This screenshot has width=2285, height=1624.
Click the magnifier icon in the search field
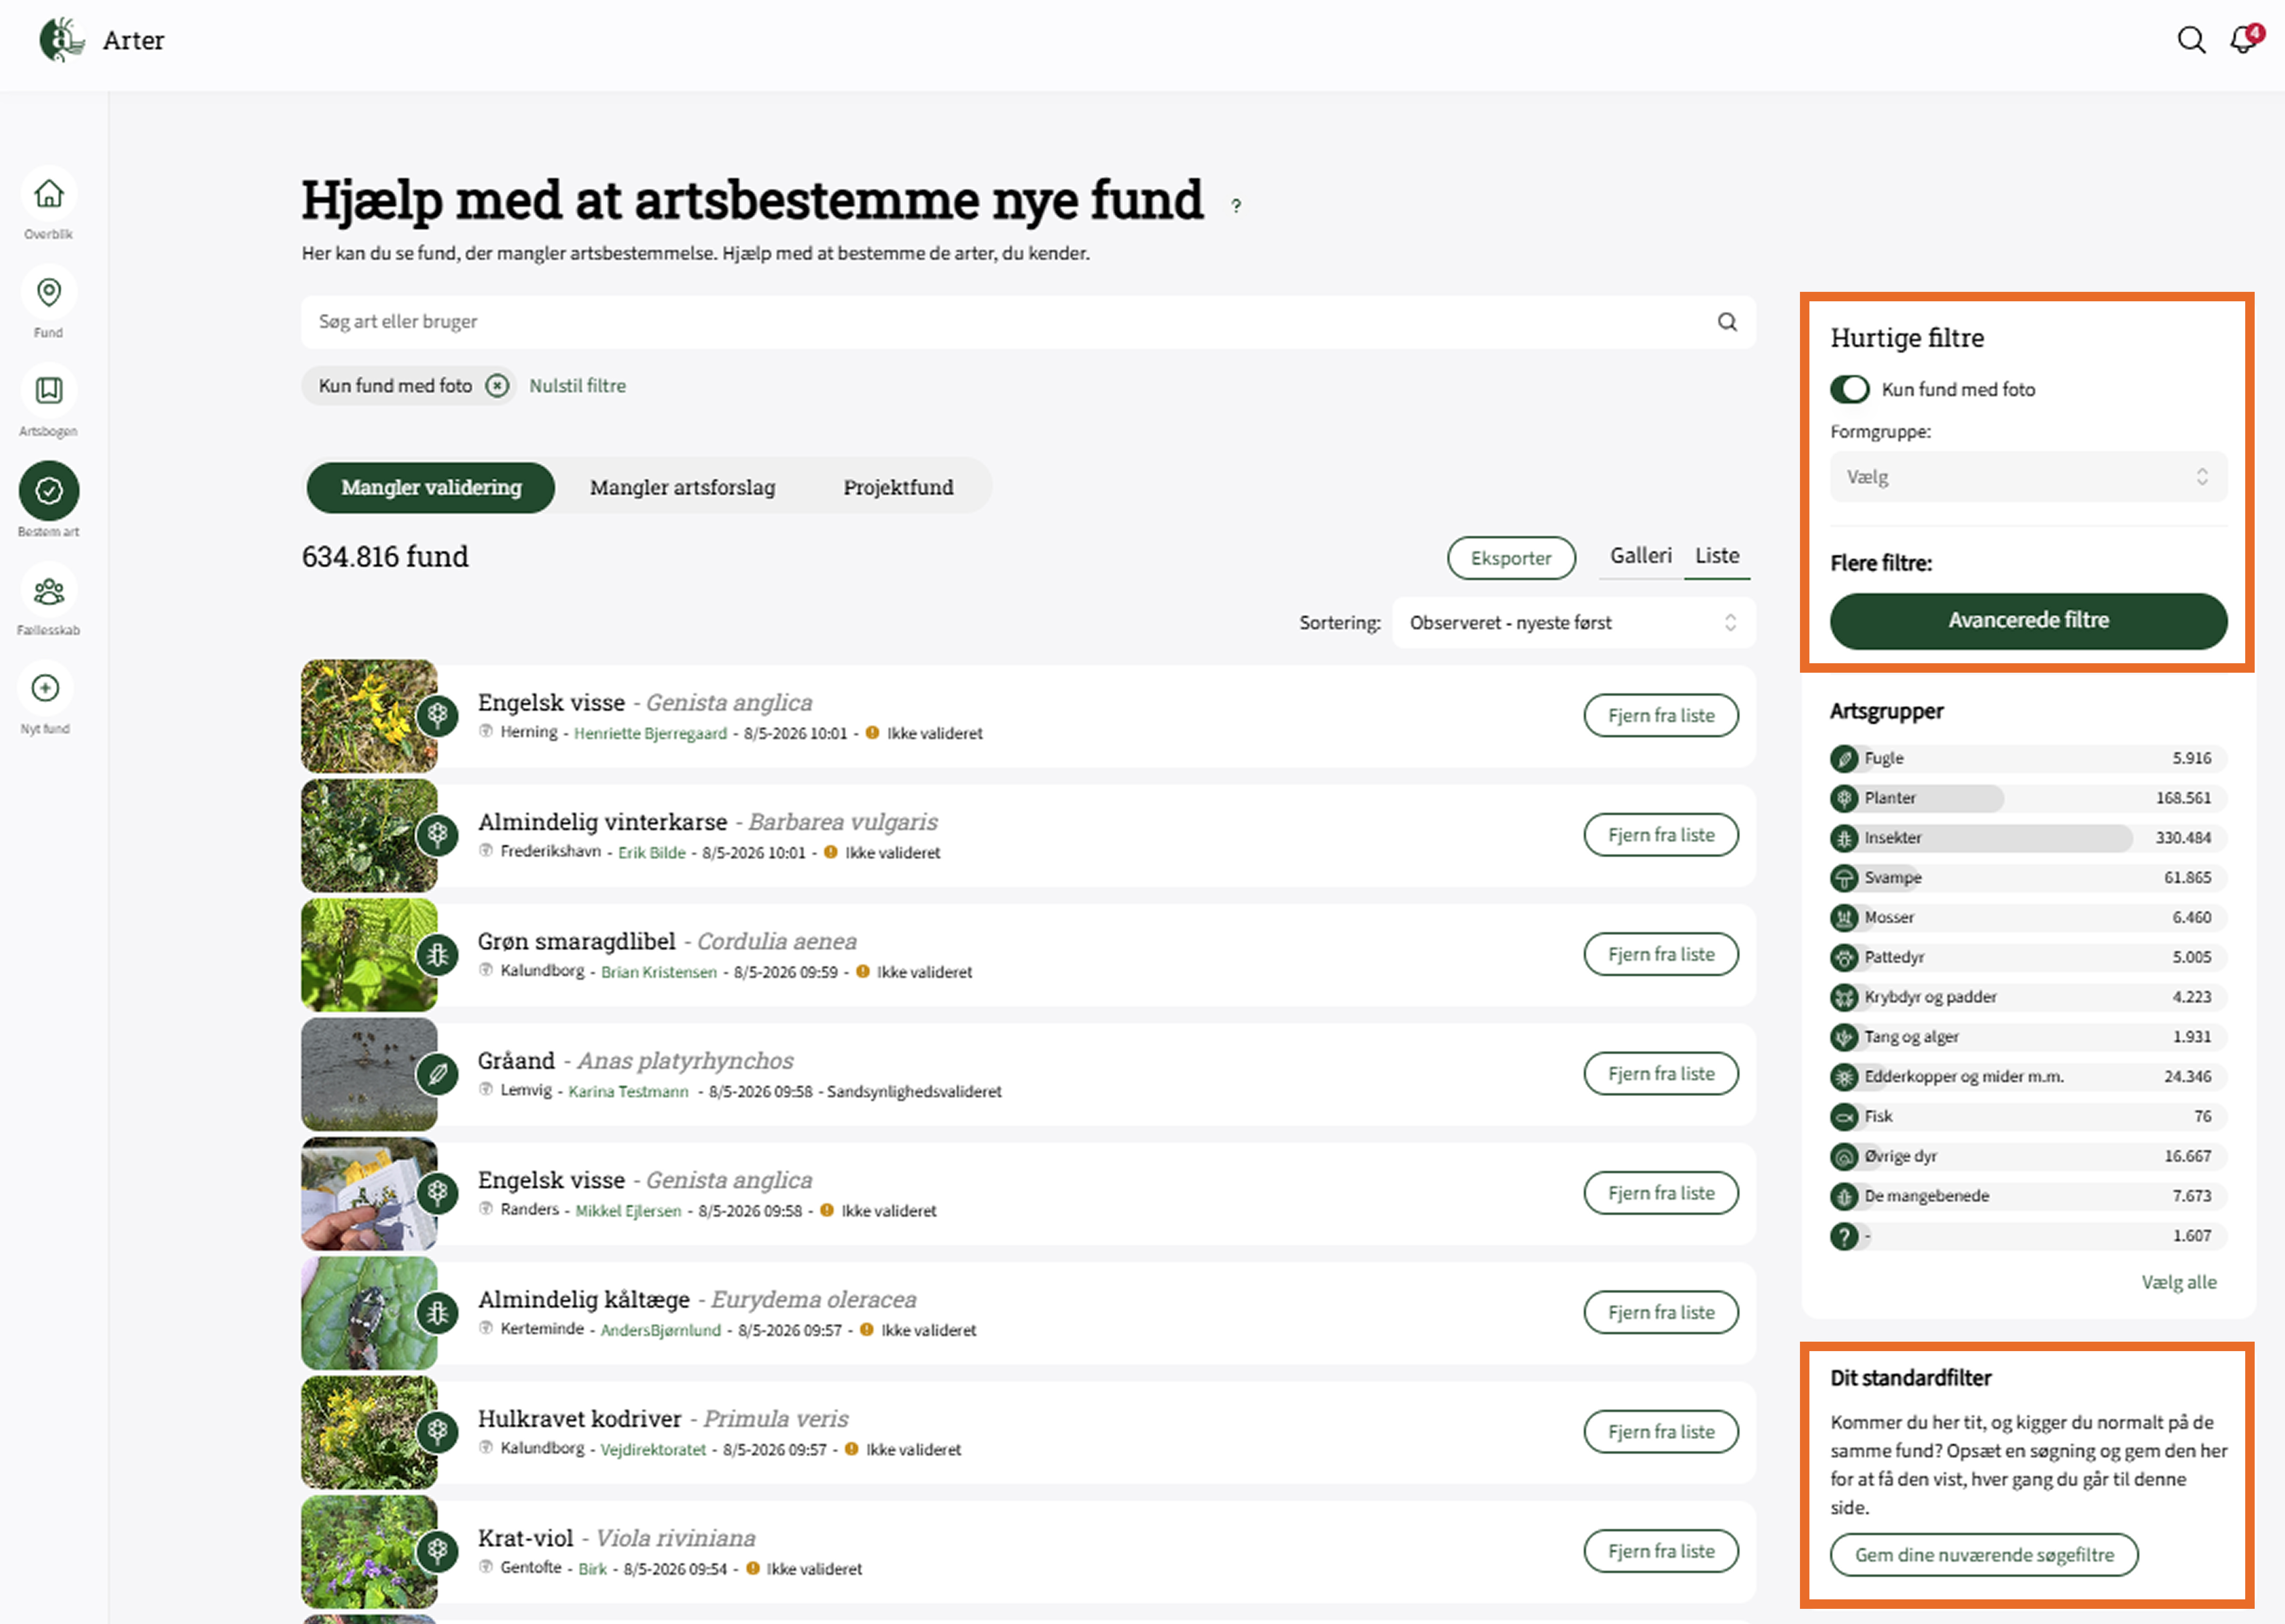point(1727,322)
